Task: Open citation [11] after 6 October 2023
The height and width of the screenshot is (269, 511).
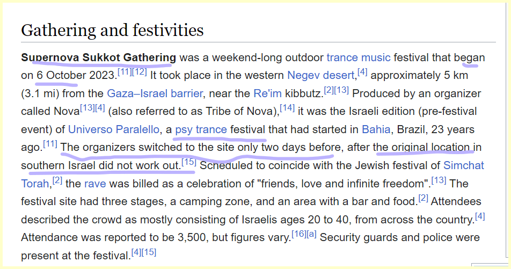Action: [x=125, y=71]
